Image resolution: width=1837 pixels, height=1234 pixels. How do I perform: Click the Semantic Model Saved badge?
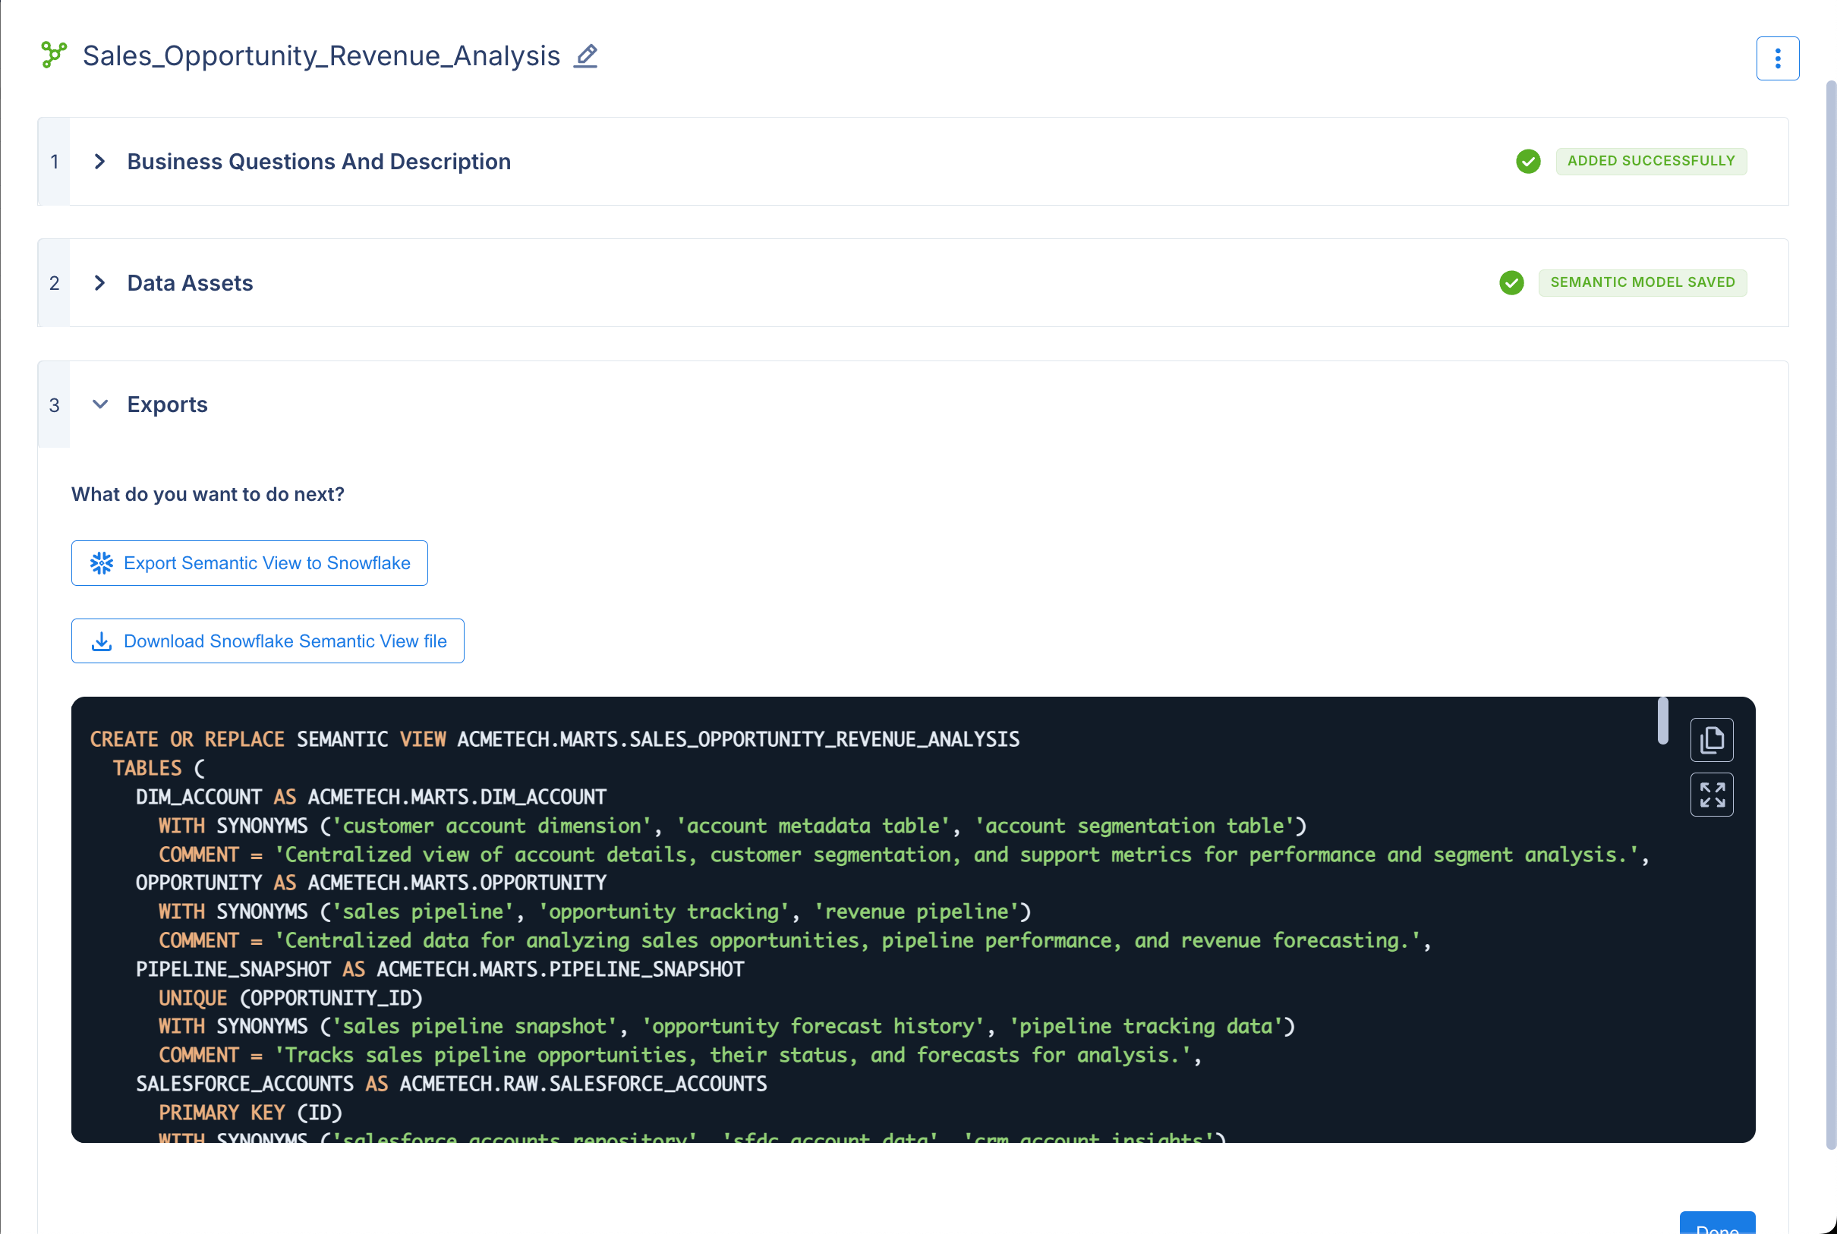(x=1642, y=282)
